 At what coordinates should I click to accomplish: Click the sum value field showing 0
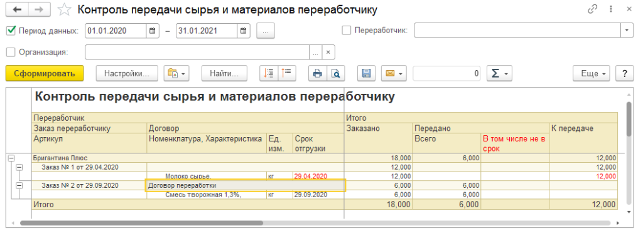click(446, 74)
